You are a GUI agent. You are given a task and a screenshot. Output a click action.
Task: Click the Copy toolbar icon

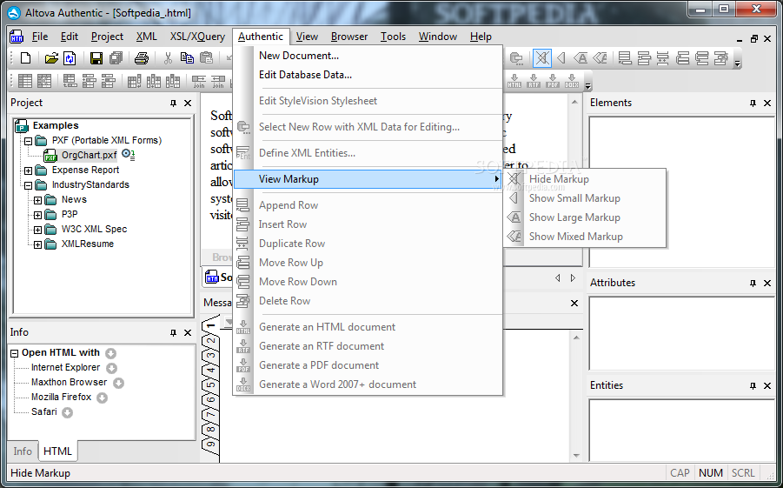pos(187,58)
